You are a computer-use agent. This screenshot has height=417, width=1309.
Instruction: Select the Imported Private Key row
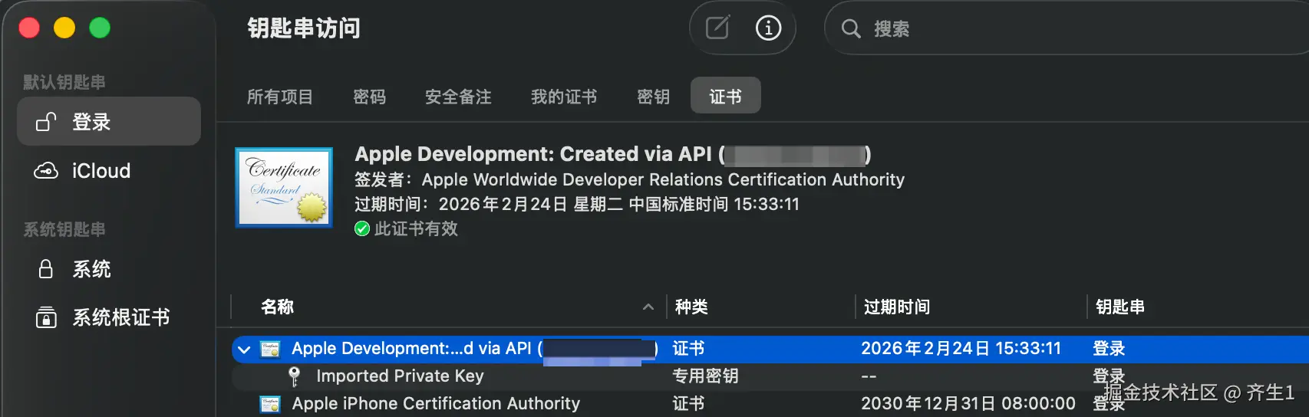tap(770, 376)
